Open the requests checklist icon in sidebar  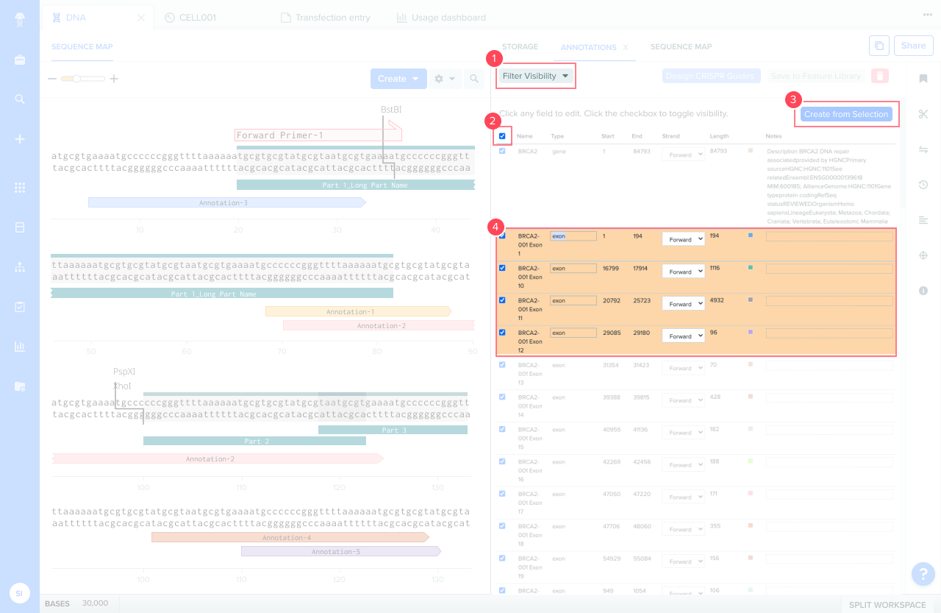[20, 307]
